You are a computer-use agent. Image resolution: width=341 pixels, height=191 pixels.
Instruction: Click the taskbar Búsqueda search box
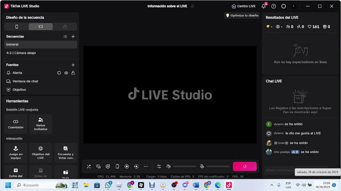(x=42, y=185)
